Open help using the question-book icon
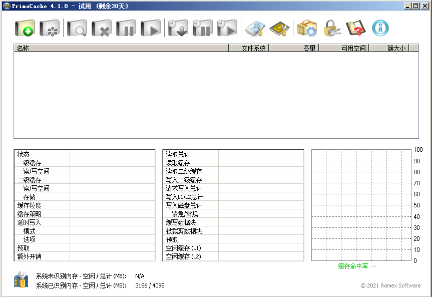432x297 pixels. [x=355, y=28]
